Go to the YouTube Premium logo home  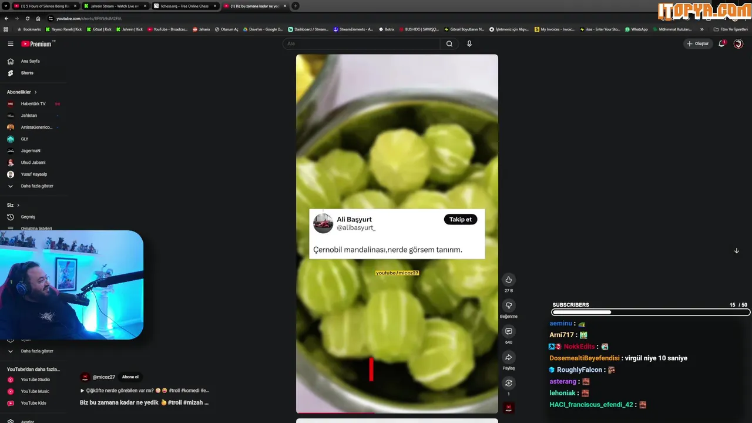(38, 43)
